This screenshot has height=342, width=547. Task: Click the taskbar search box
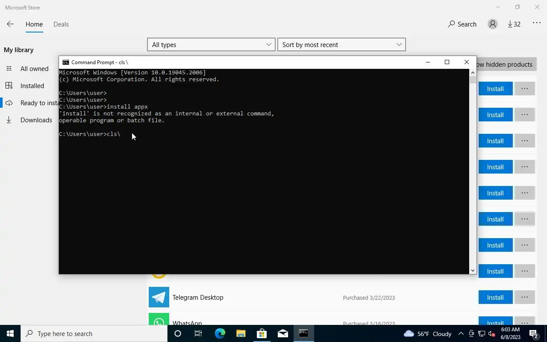[x=94, y=333]
